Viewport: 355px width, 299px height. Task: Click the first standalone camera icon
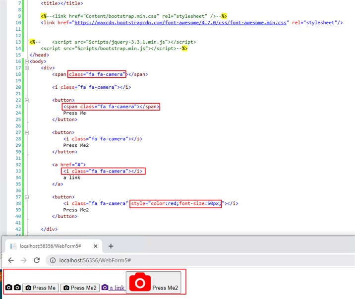pos(8,288)
